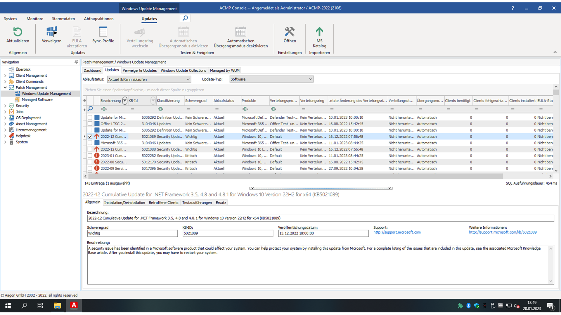Open the Stammdaten ribbon tab
Image resolution: width=561 pixels, height=315 pixels.
63,19
